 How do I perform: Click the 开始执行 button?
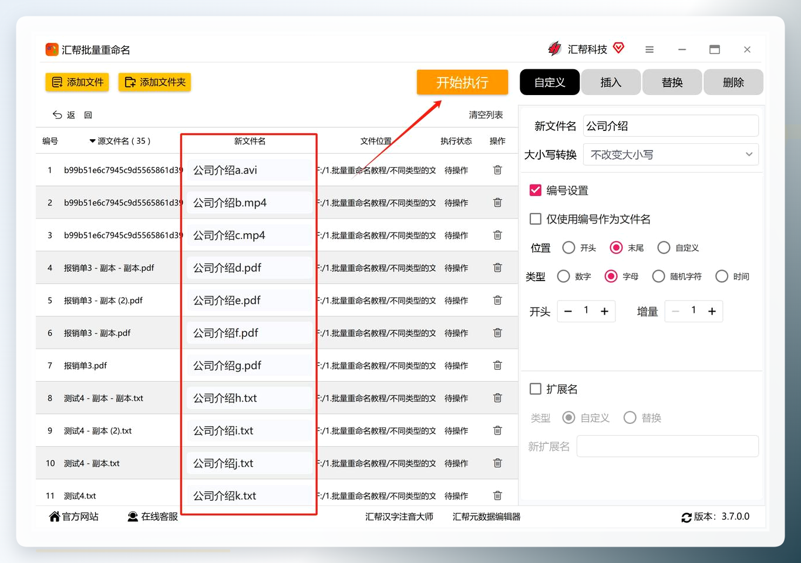[462, 82]
